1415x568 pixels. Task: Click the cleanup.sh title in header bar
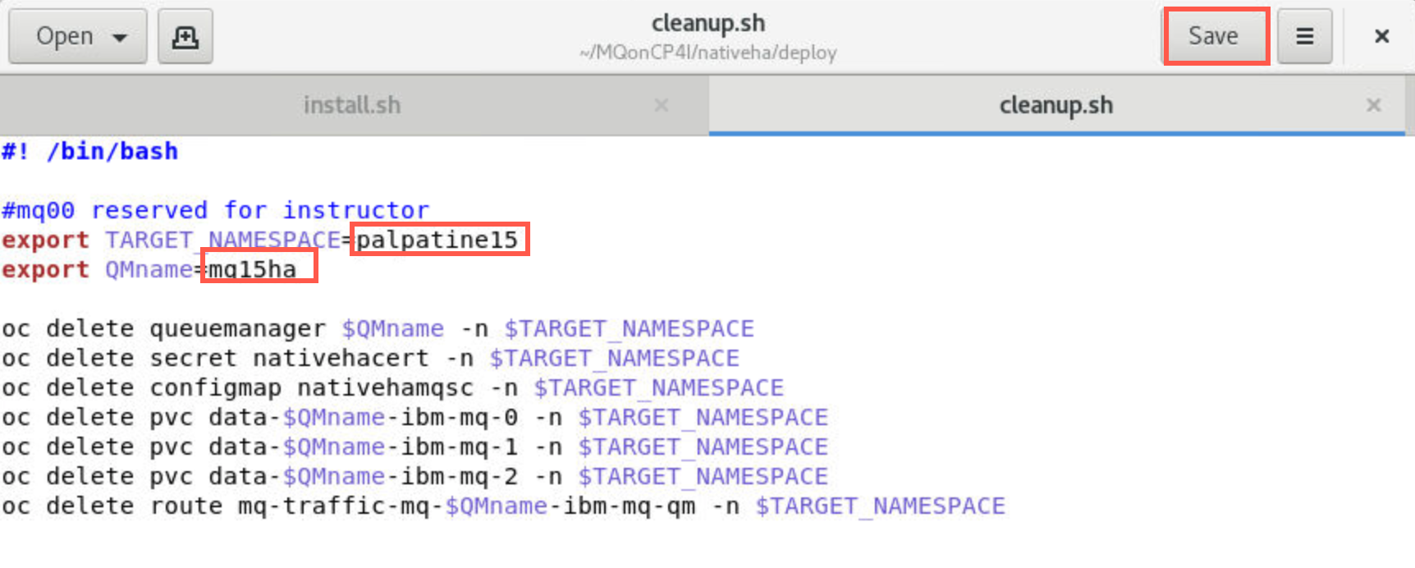tap(708, 23)
